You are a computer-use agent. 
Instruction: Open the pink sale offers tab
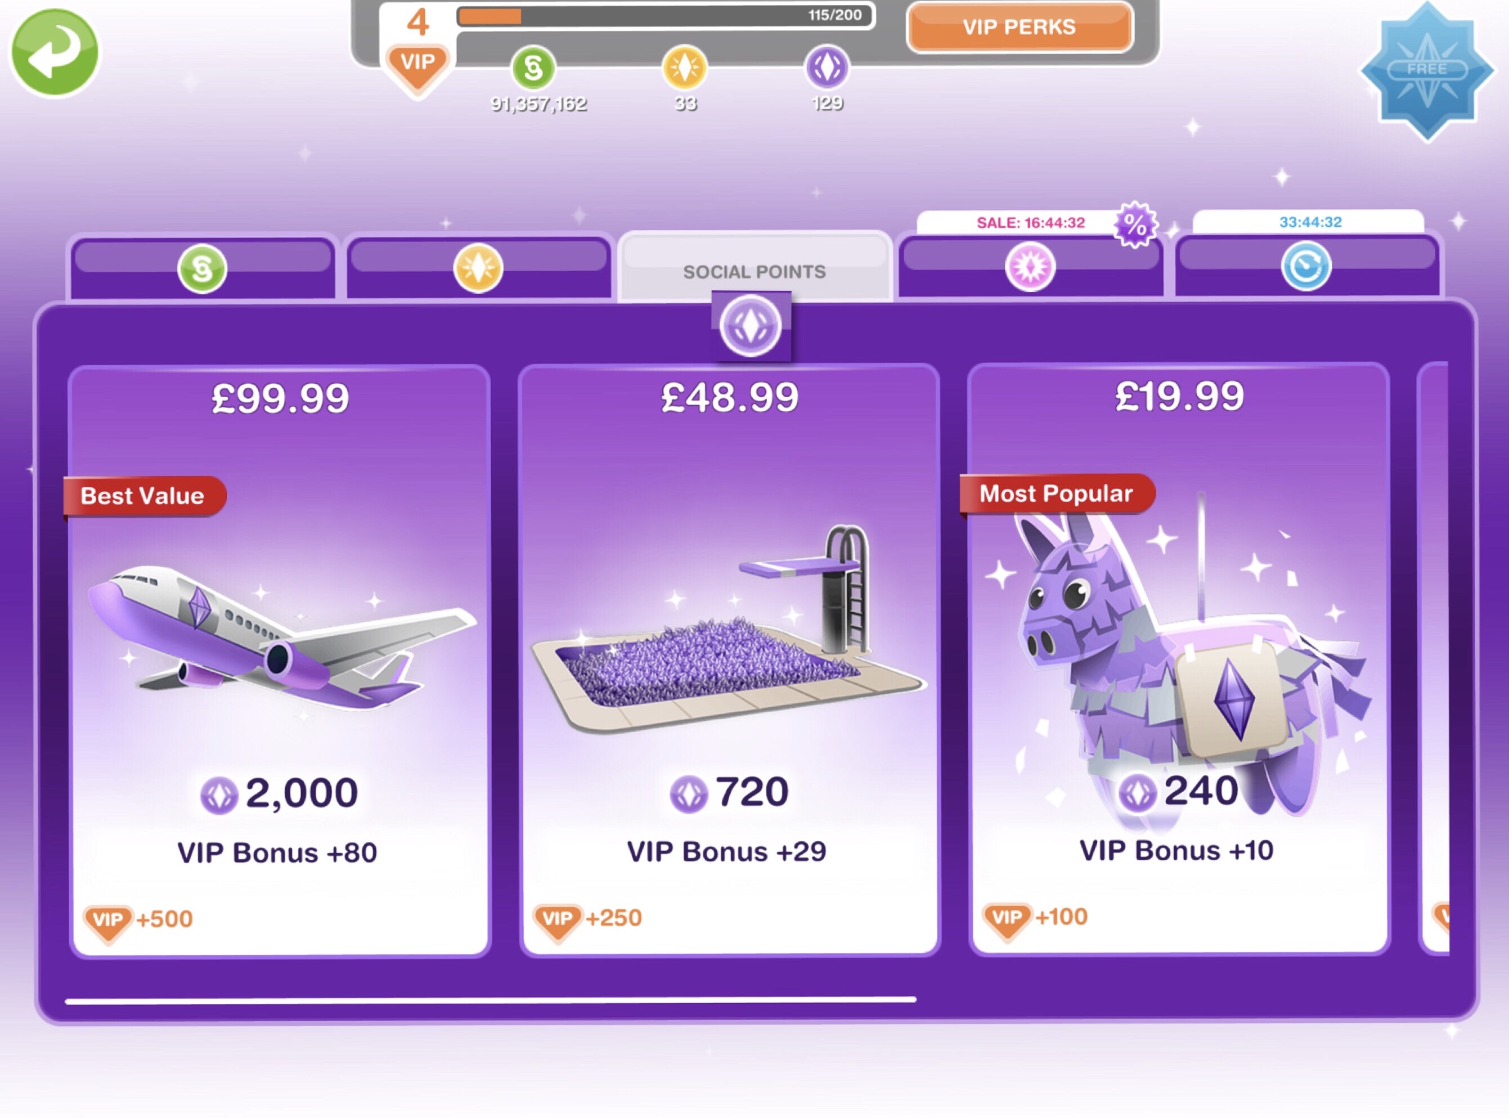click(x=1030, y=267)
